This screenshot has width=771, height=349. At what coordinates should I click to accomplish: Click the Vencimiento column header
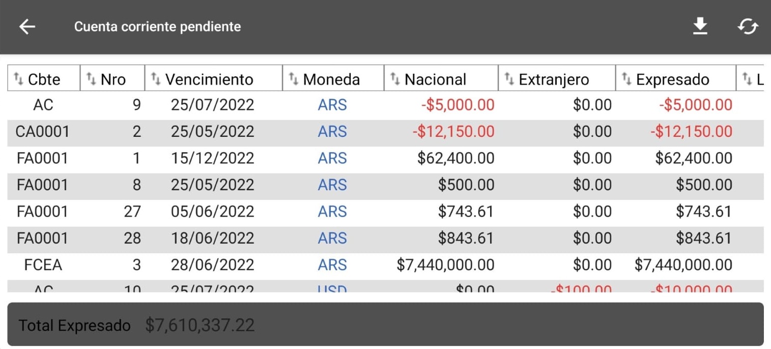[214, 78]
